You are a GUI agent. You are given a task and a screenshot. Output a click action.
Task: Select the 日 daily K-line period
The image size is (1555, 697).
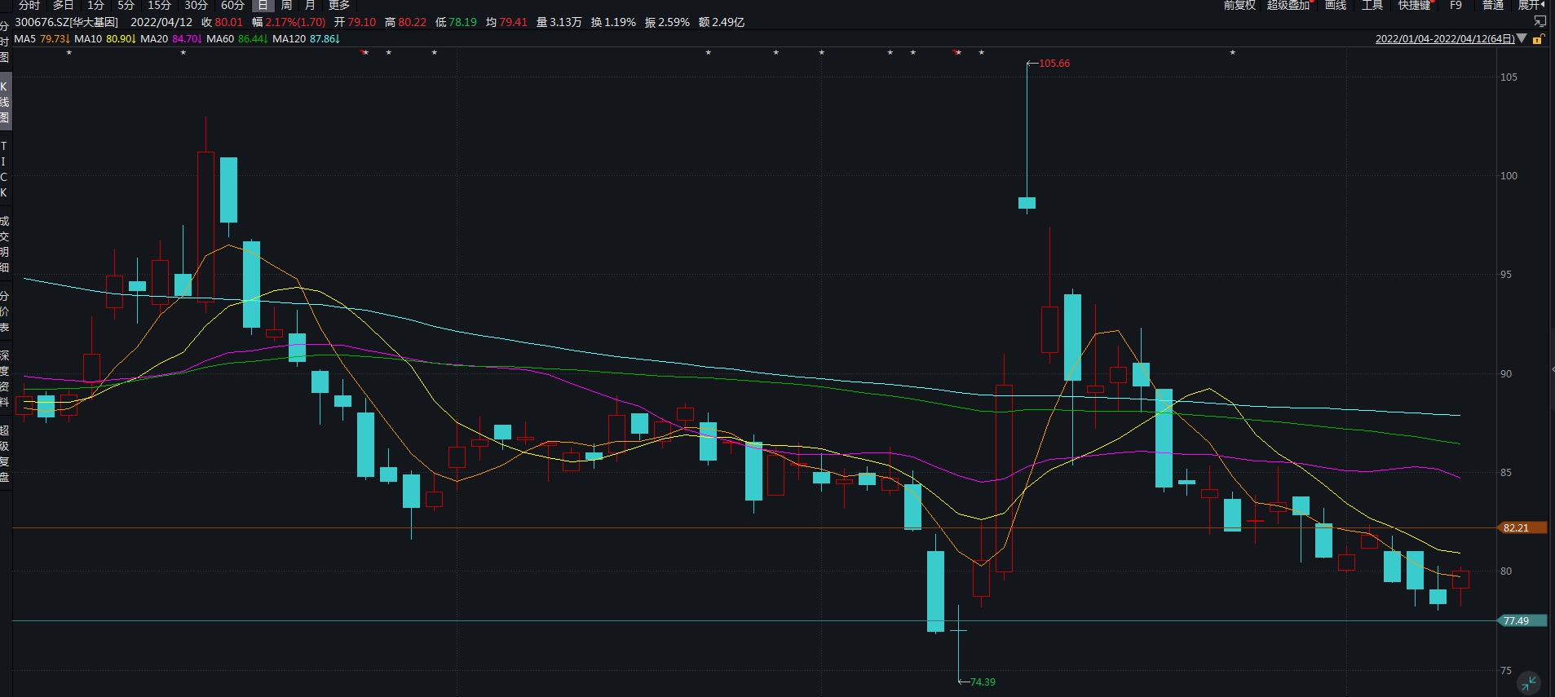click(x=263, y=5)
